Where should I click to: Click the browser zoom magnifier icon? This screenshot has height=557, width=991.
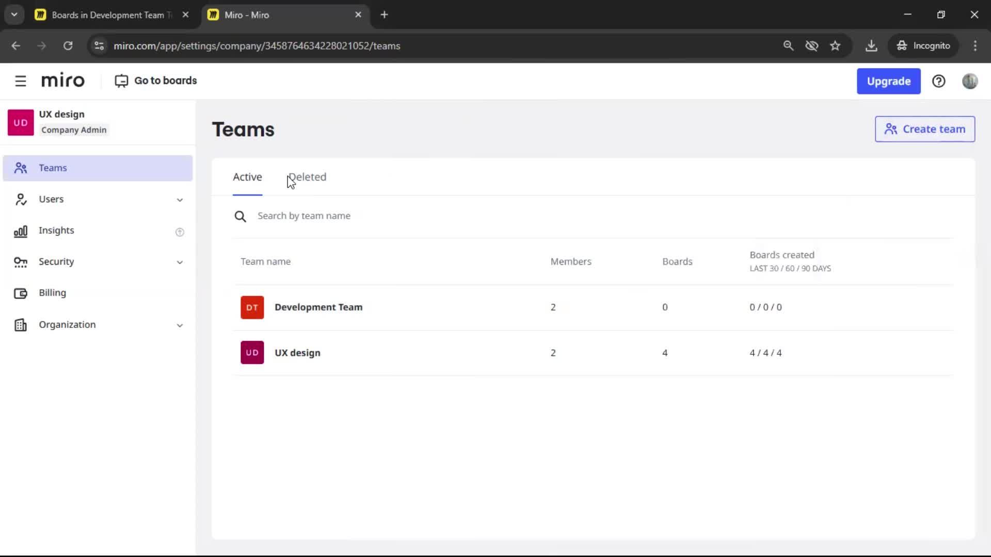(x=788, y=45)
